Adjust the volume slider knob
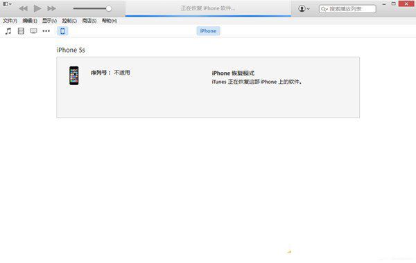This screenshot has height=263, width=416. point(109,8)
